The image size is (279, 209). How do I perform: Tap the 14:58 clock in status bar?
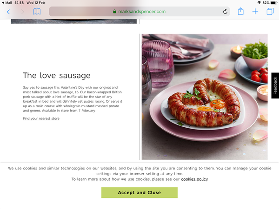coord(19,3)
